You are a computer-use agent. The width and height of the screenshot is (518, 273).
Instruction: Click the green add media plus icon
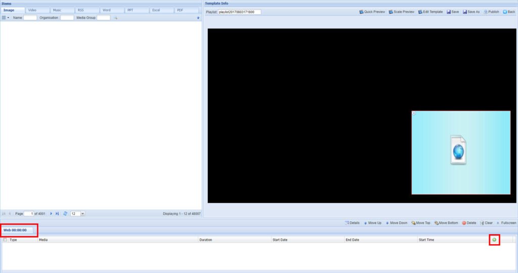(494, 240)
